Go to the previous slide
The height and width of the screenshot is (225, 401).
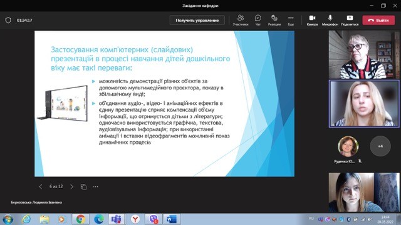[x=41, y=187]
